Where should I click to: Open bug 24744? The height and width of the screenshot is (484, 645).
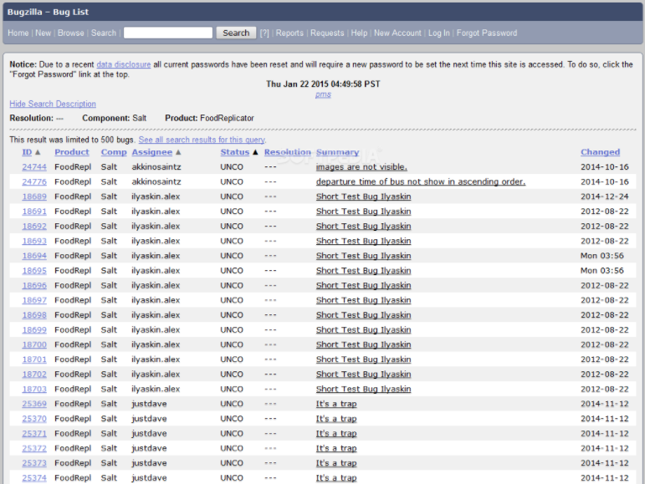[34, 167]
